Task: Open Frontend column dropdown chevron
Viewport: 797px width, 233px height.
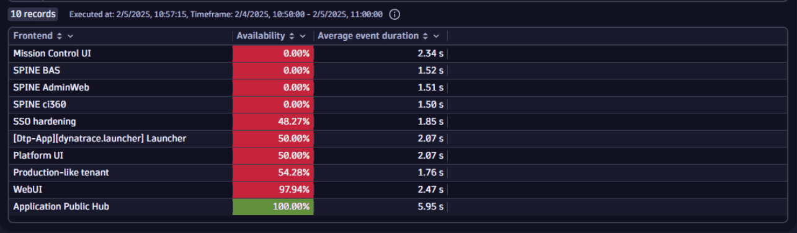Action: point(70,36)
